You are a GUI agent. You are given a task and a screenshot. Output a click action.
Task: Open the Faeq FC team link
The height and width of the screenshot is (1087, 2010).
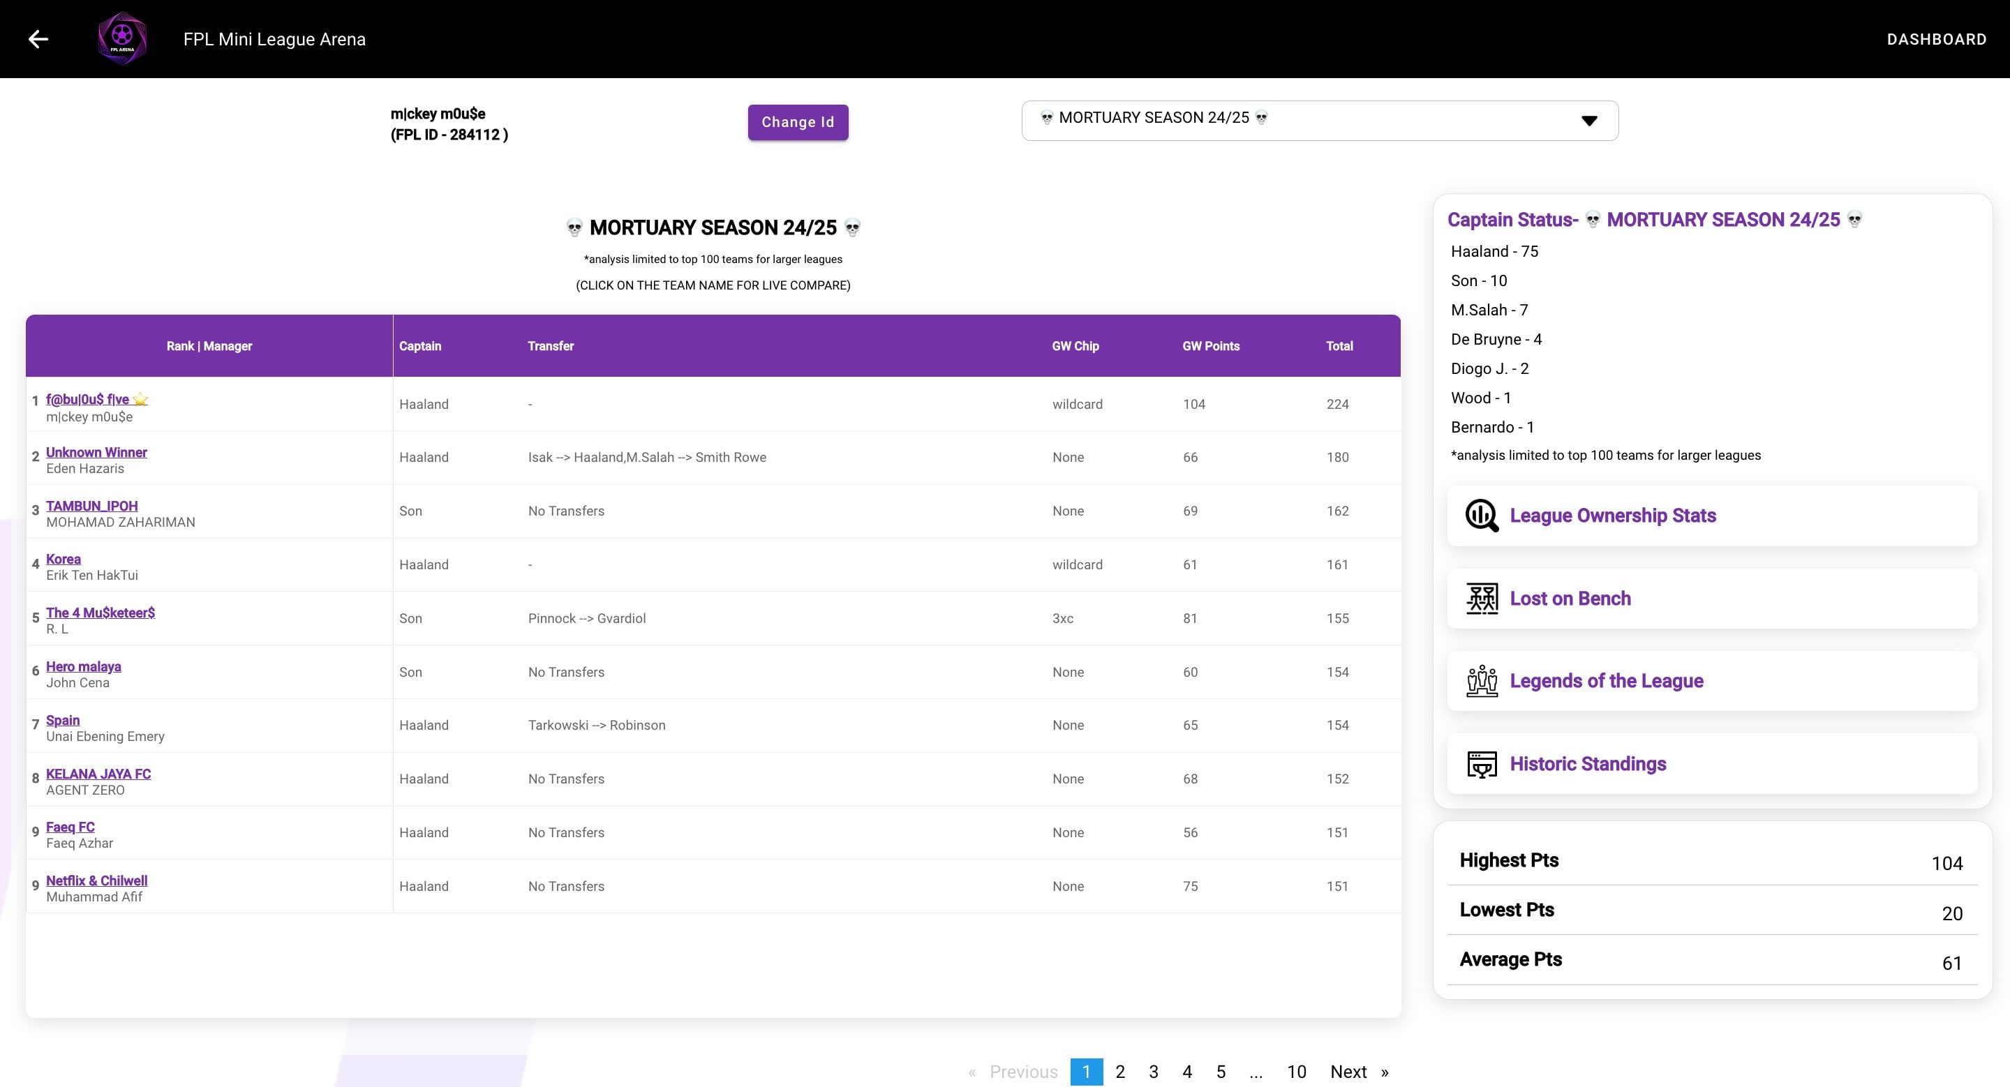(70, 827)
